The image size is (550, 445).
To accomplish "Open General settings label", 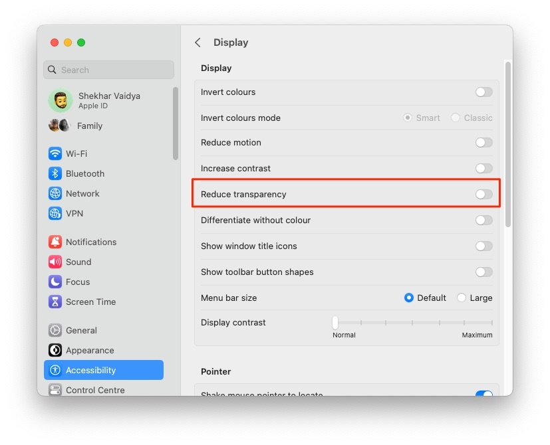I will (x=81, y=330).
